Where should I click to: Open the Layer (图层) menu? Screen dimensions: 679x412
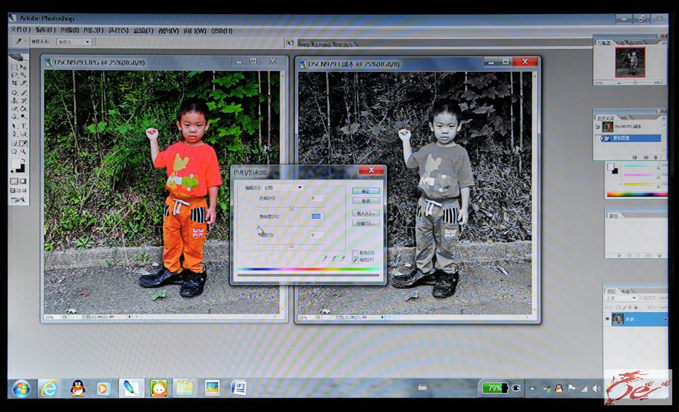[x=93, y=30]
